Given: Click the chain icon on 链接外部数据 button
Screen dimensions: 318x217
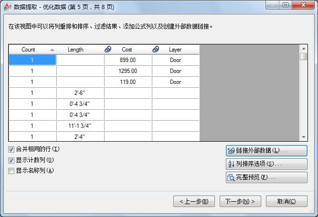Looking at the screenshot, I should pos(231,151).
